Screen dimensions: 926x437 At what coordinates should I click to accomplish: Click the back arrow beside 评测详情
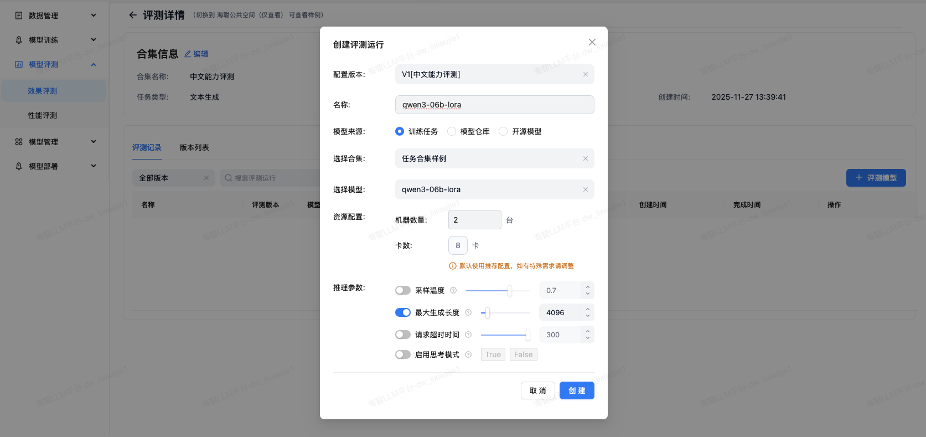pyautogui.click(x=133, y=16)
